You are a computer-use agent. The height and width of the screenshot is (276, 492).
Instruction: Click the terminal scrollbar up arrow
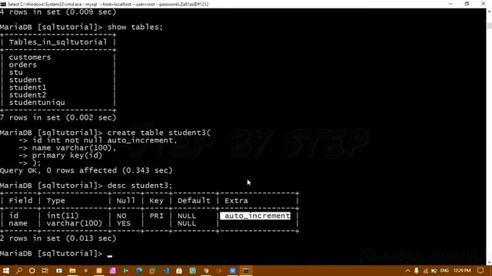489,11
